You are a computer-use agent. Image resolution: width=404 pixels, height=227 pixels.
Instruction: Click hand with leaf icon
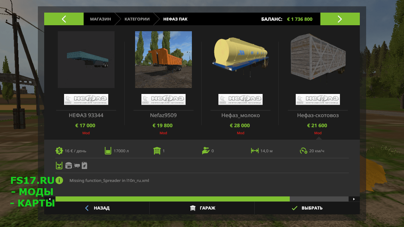pos(206,151)
